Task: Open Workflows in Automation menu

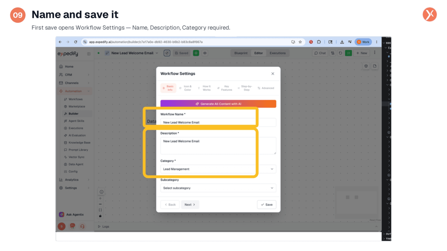Action: [x=75, y=99]
